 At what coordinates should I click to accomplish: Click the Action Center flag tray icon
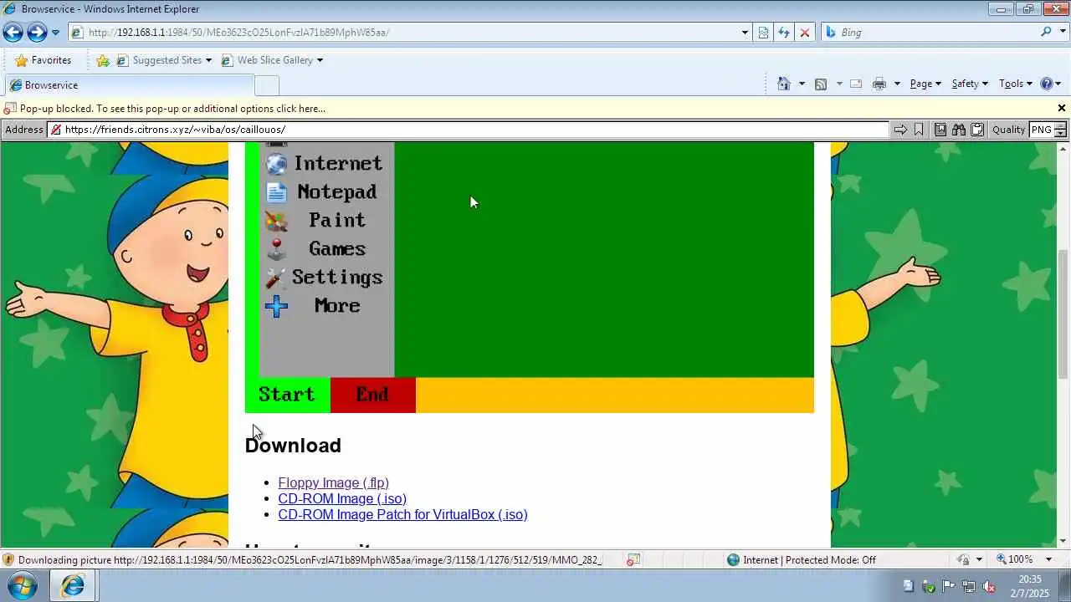(948, 586)
